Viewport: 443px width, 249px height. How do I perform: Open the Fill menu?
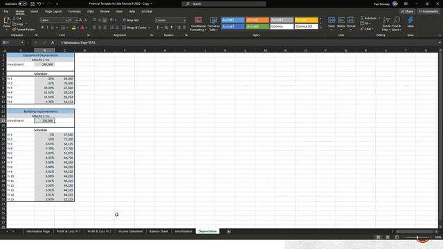click(x=365, y=24)
